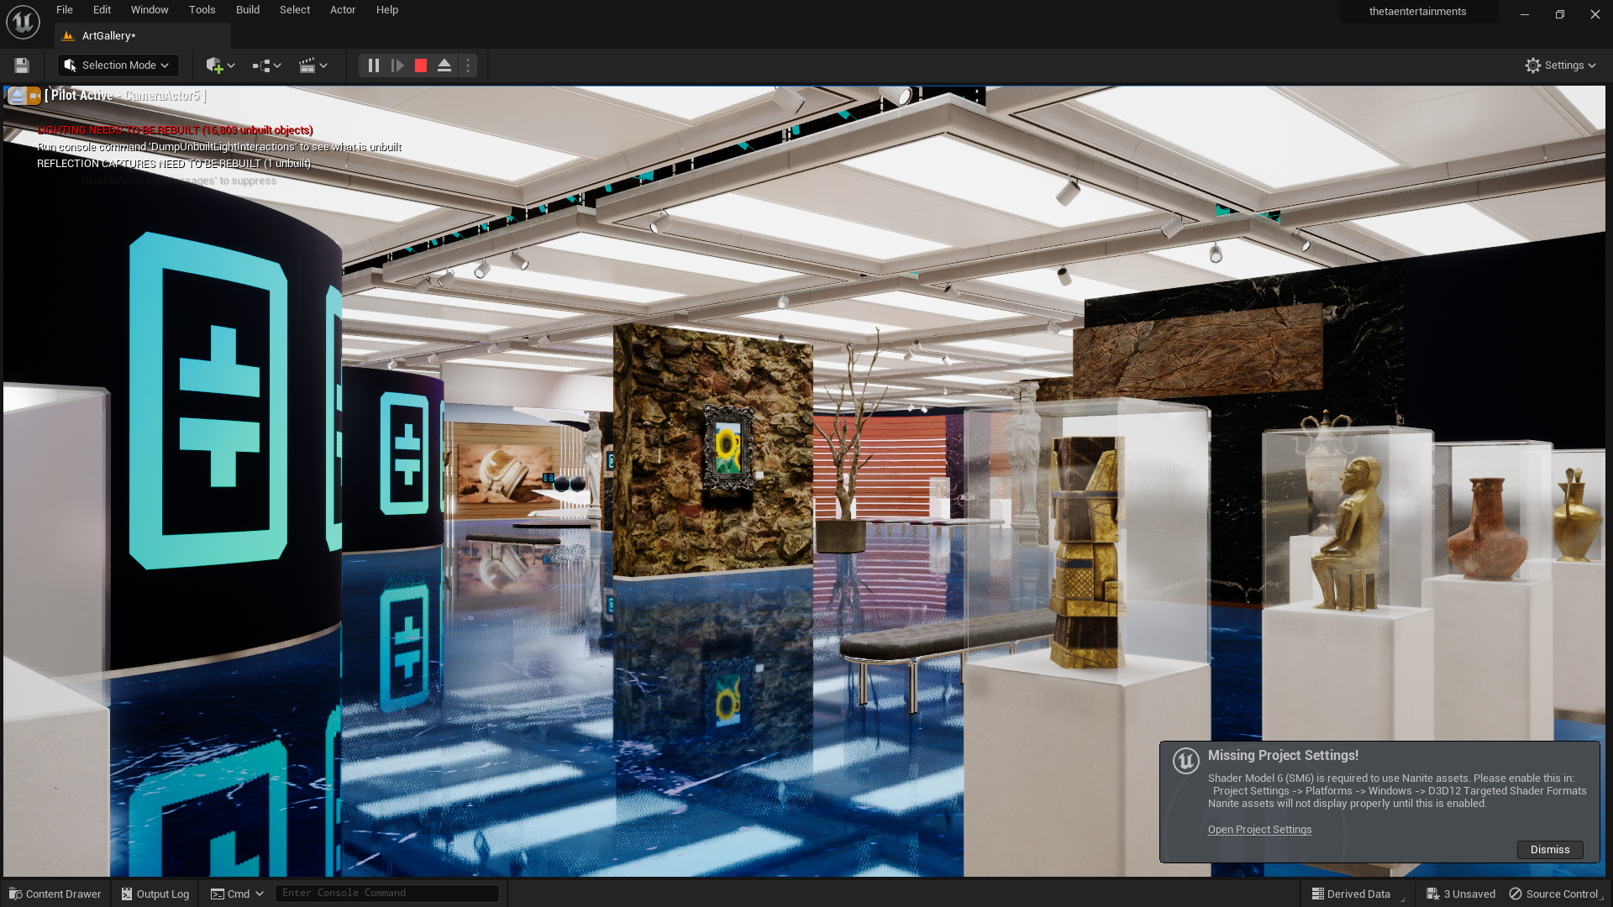Click the Open Project Settings link

pos(1259,830)
